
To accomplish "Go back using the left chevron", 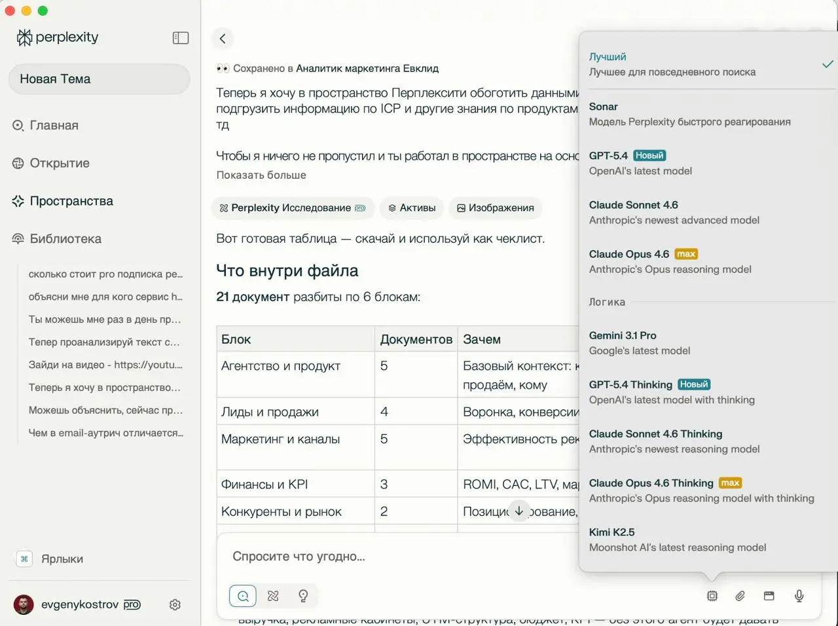I will [x=223, y=39].
